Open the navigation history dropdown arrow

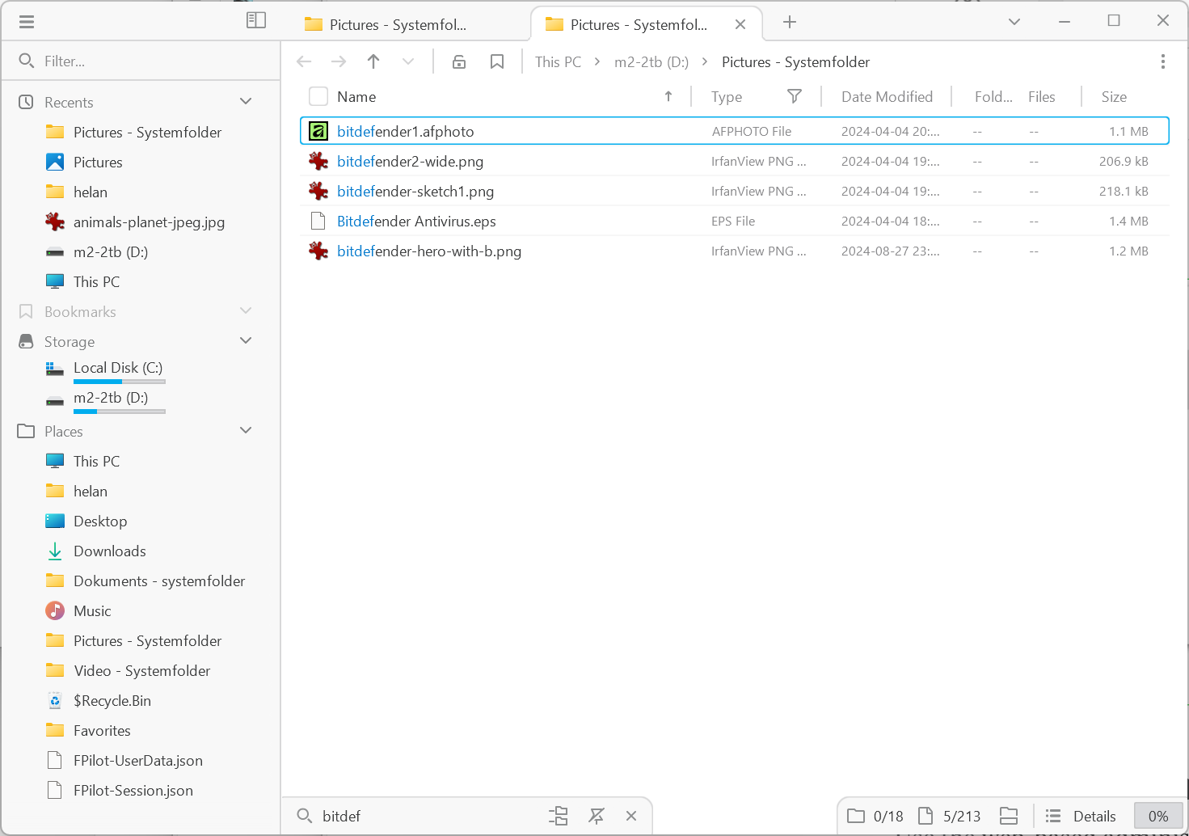click(407, 61)
